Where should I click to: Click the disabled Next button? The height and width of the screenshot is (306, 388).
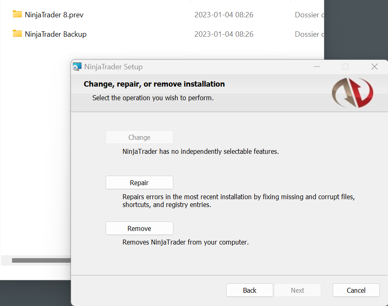pos(298,290)
